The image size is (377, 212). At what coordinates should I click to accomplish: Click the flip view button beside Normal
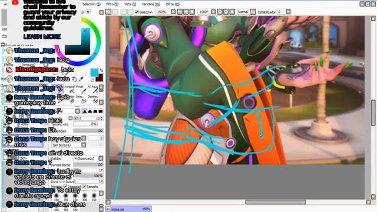pyautogui.click(x=253, y=12)
